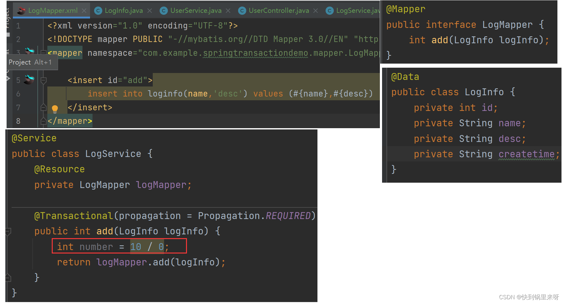Screen dimensions: 564x303
Task: Click the UserController.java class icon
Action: pos(242,11)
